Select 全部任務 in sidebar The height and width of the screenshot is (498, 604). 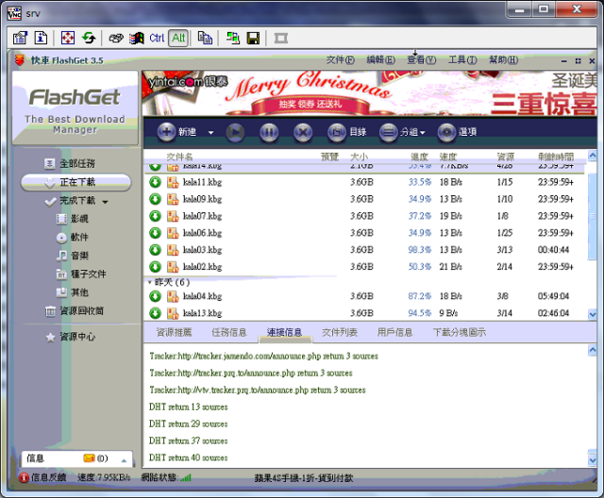coord(70,163)
